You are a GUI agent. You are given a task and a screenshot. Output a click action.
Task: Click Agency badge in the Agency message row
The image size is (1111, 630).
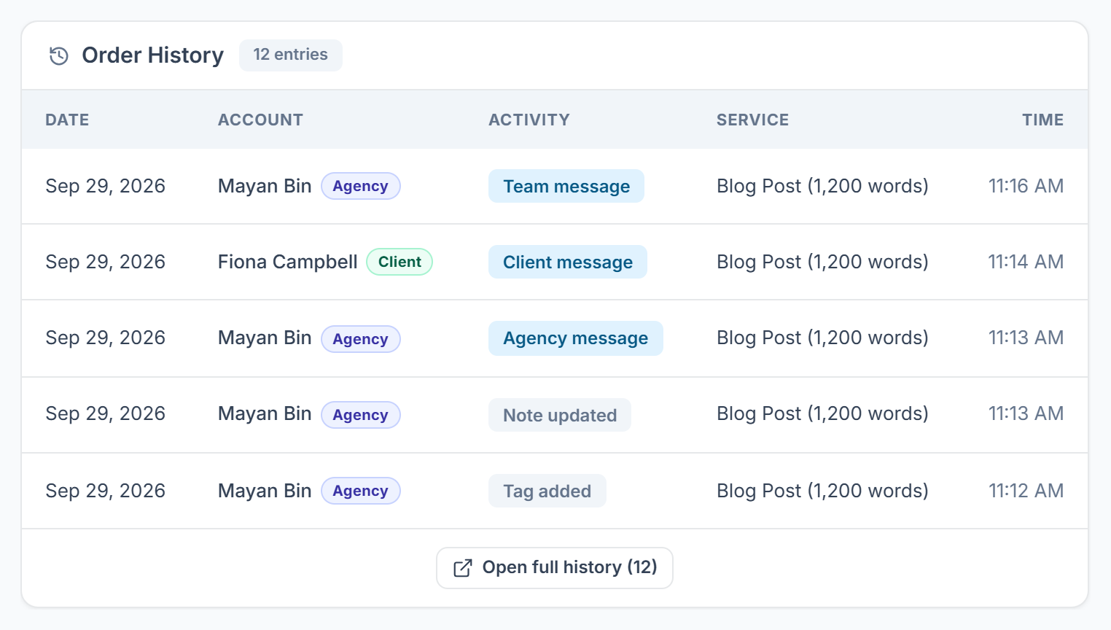361,340
